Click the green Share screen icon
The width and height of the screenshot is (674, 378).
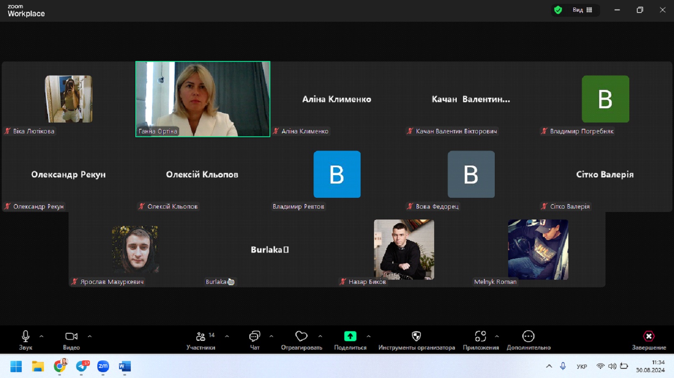click(350, 337)
